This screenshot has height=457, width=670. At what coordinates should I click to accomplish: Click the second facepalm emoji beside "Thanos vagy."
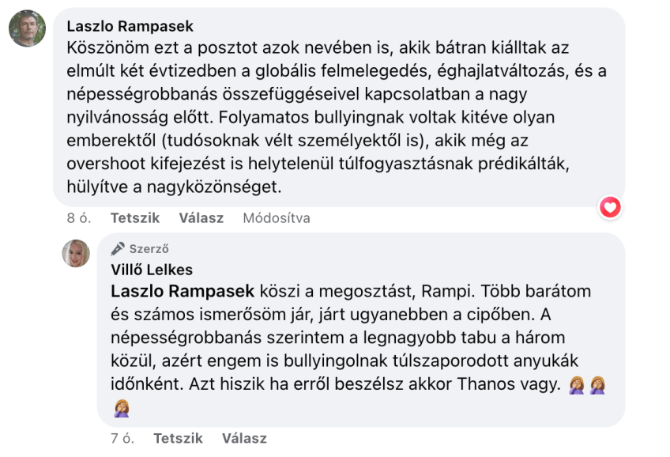(x=597, y=385)
